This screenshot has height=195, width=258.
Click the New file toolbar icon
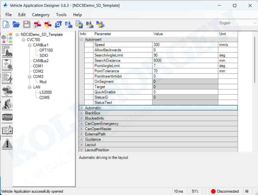tap(6, 24)
